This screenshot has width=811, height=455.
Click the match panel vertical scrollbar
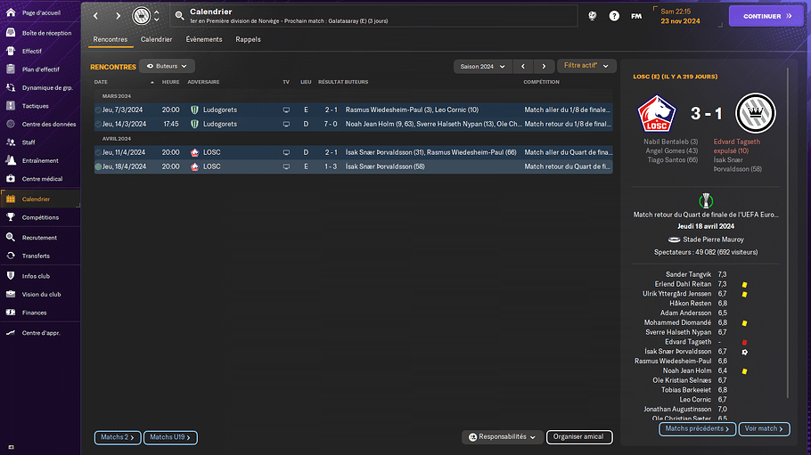(787, 232)
